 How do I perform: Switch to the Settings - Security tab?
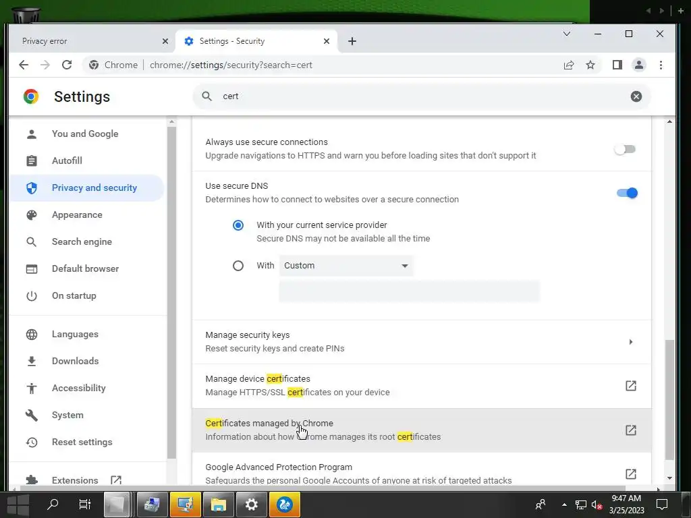click(x=256, y=41)
